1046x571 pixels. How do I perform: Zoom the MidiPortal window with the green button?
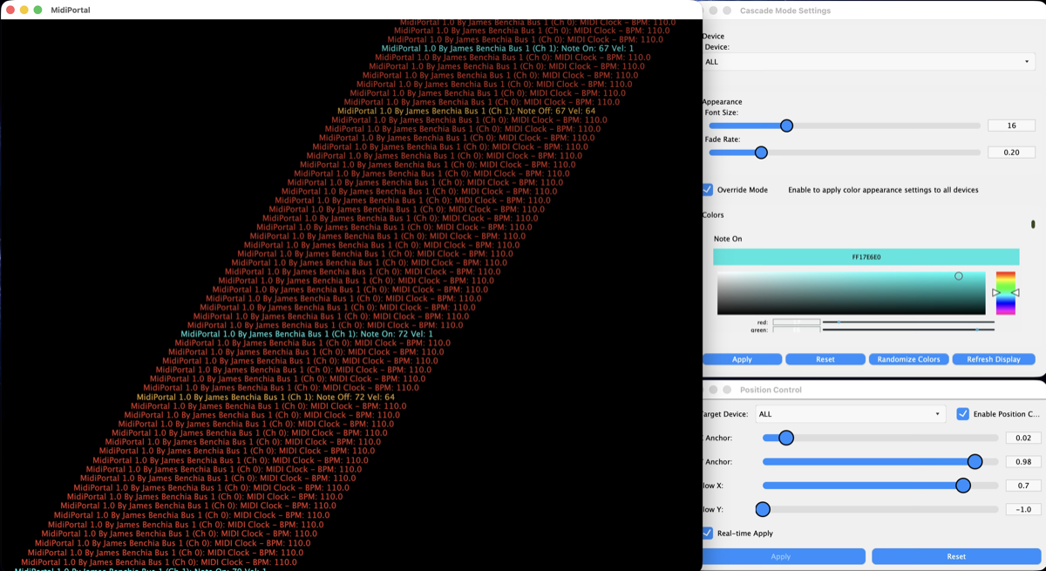(x=38, y=10)
